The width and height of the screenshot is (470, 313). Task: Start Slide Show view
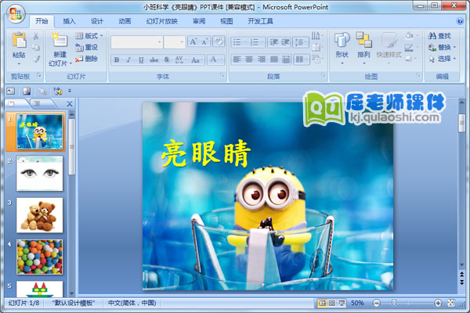[x=342, y=303]
